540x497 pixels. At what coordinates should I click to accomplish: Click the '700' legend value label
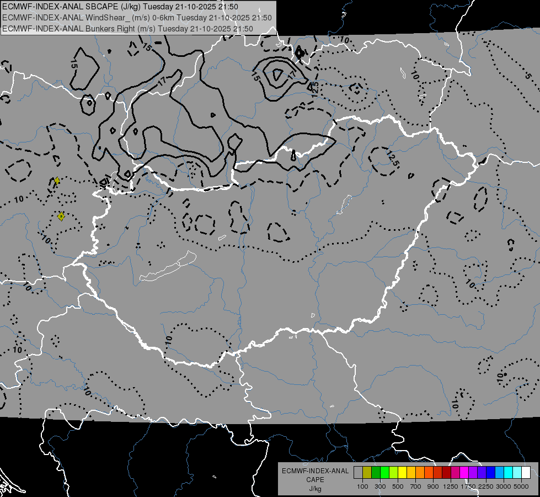416,487
